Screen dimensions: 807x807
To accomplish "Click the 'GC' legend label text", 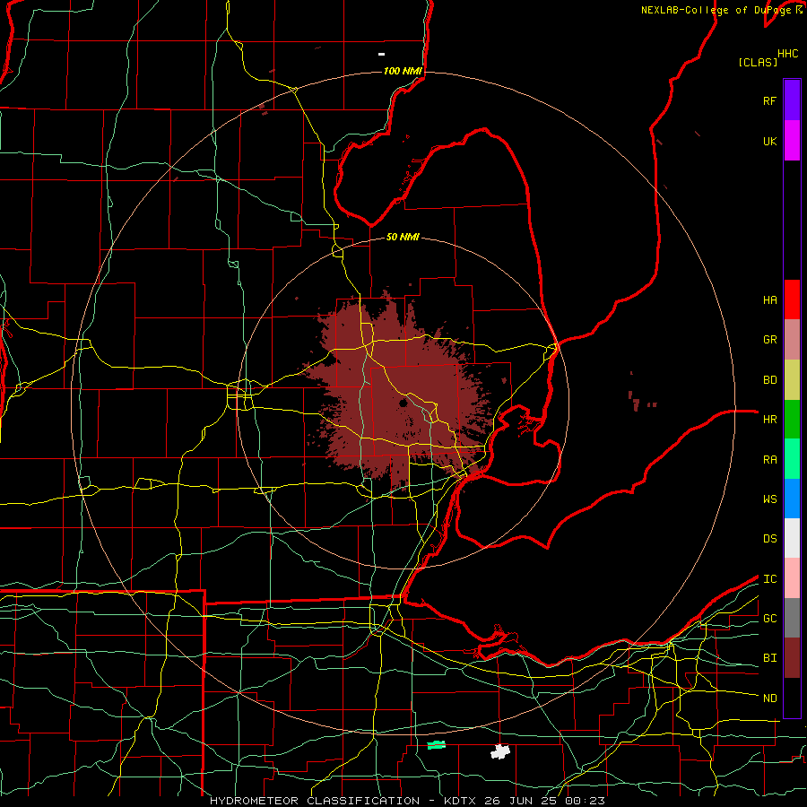I will click(769, 619).
